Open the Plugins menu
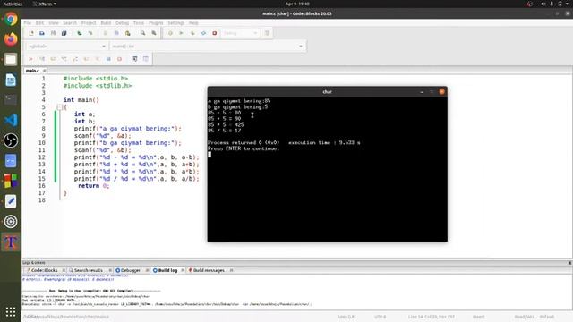573x322 pixels. (x=156, y=23)
